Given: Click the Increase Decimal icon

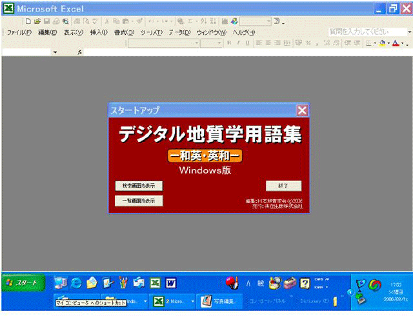Looking at the screenshot, I should (x=327, y=43).
